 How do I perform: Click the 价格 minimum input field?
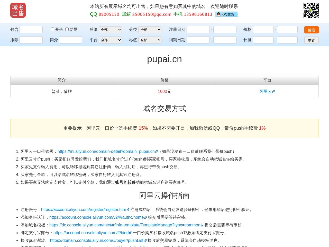pos(263,30)
